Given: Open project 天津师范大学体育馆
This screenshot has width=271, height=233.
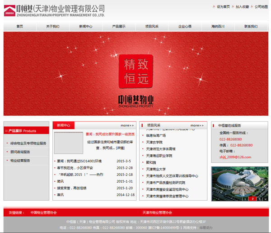Looking at the screenshot, I should click(x=161, y=149).
